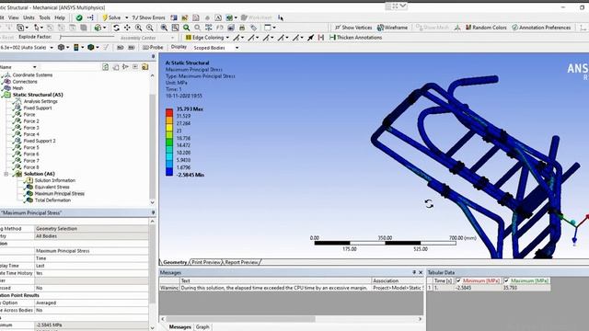Activate the Zoom tool magnifier
Screen dimensions: 589x331
[x=138, y=28]
